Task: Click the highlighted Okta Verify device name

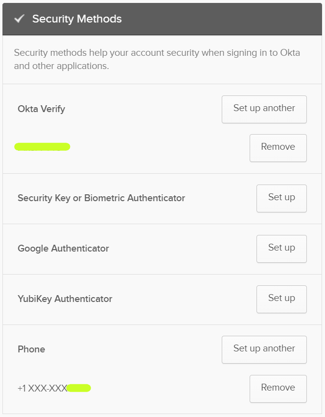Action: [x=42, y=147]
